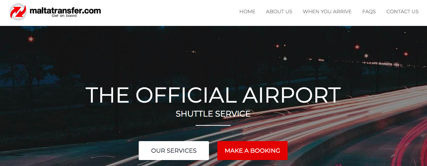Click empty white header bar area
Screen dimensions: 427x166
click(169, 13)
